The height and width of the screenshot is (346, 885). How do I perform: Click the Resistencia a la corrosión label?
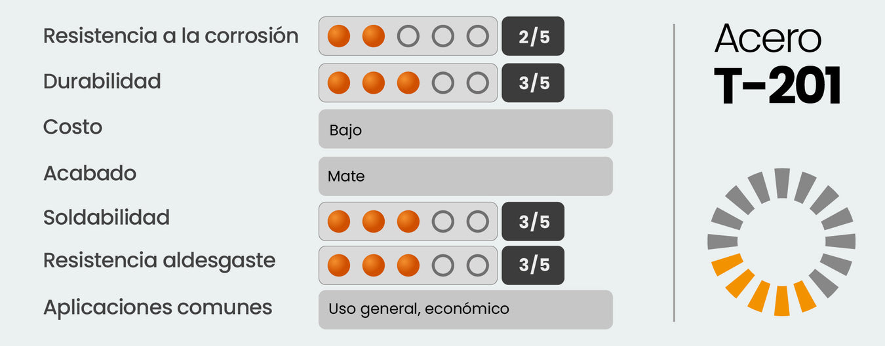point(170,35)
